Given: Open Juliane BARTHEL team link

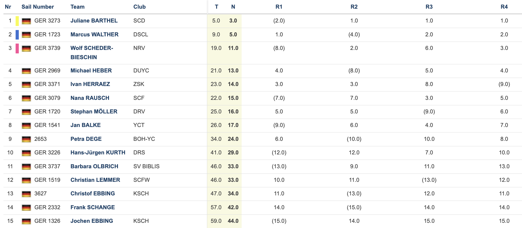Looking at the screenshot, I should 94,21.
